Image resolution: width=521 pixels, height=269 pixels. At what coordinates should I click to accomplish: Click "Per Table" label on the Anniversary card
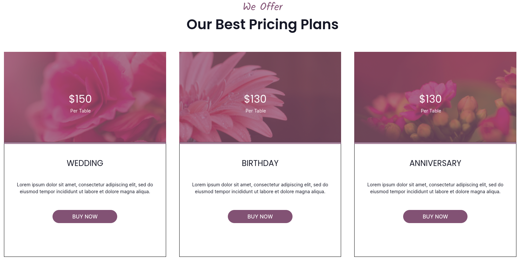[x=431, y=111]
